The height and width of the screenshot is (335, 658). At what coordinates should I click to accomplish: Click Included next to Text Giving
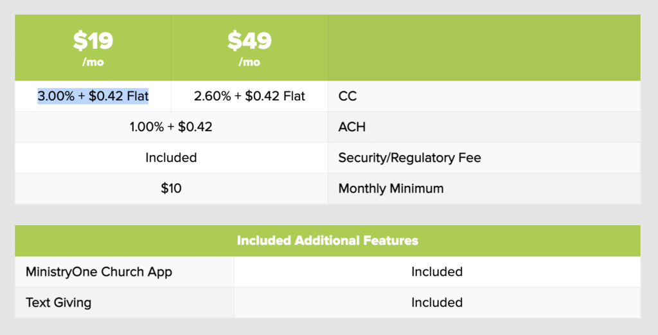coord(437,302)
